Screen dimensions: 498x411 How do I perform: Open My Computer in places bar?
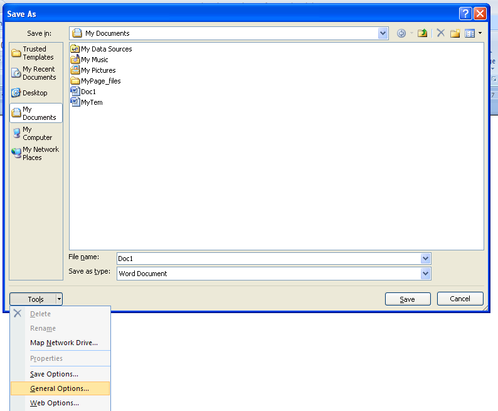pos(36,134)
